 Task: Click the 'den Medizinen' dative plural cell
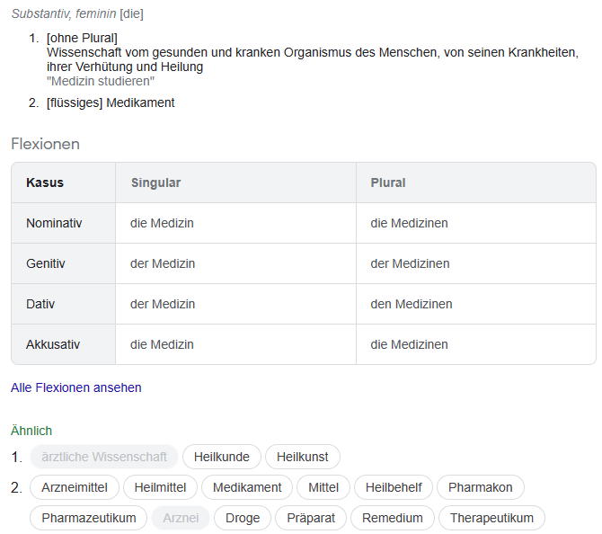point(412,304)
